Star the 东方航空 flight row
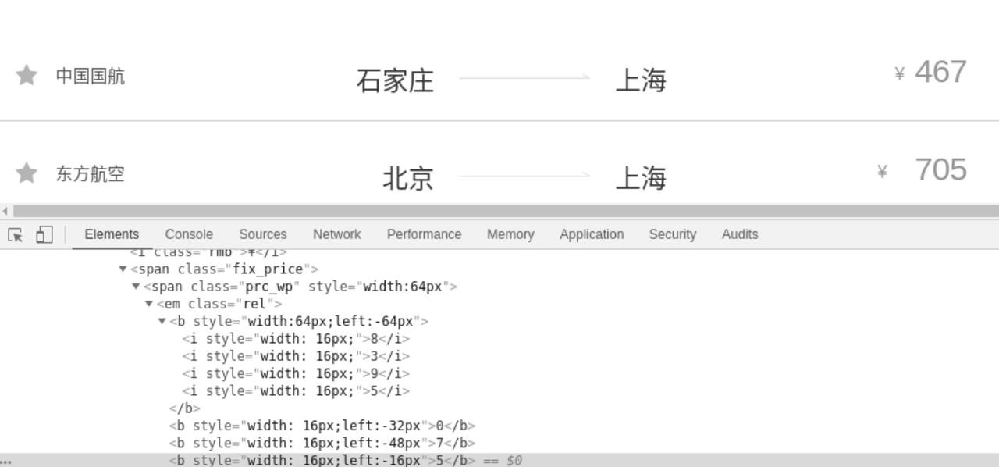This screenshot has width=999, height=467. tap(27, 173)
